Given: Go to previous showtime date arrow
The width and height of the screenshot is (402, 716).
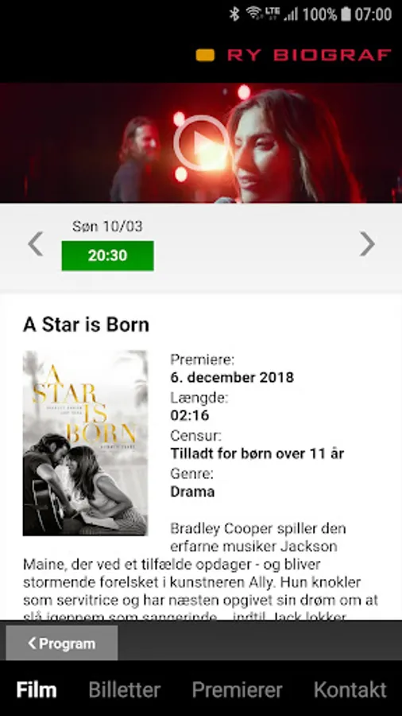Looking at the screenshot, I should pyautogui.click(x=35, y=244).
